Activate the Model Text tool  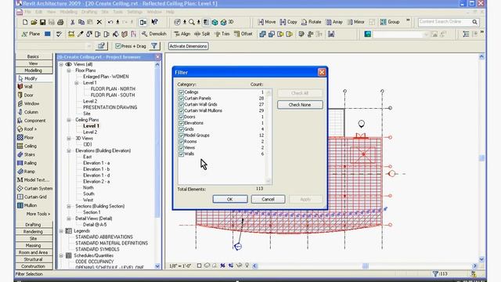(x=33, y=180)
